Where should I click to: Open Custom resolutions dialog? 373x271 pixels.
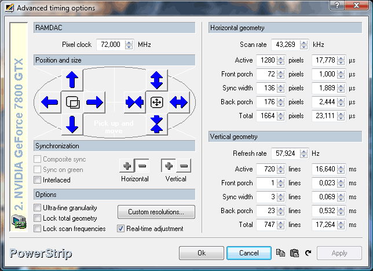(x=156, y=212)
